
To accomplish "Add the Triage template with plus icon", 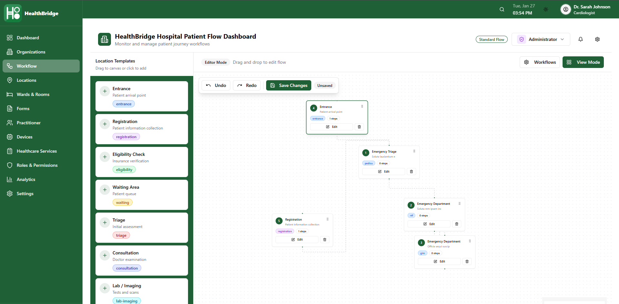I will pyautogui.click(x=105, y=223).
